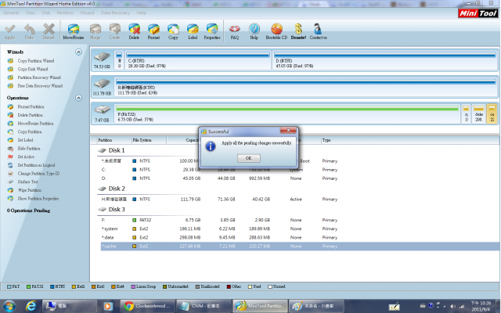Screen dimensions: 501x313
Task: Open the Wizard menu
Action: point(87,13)
